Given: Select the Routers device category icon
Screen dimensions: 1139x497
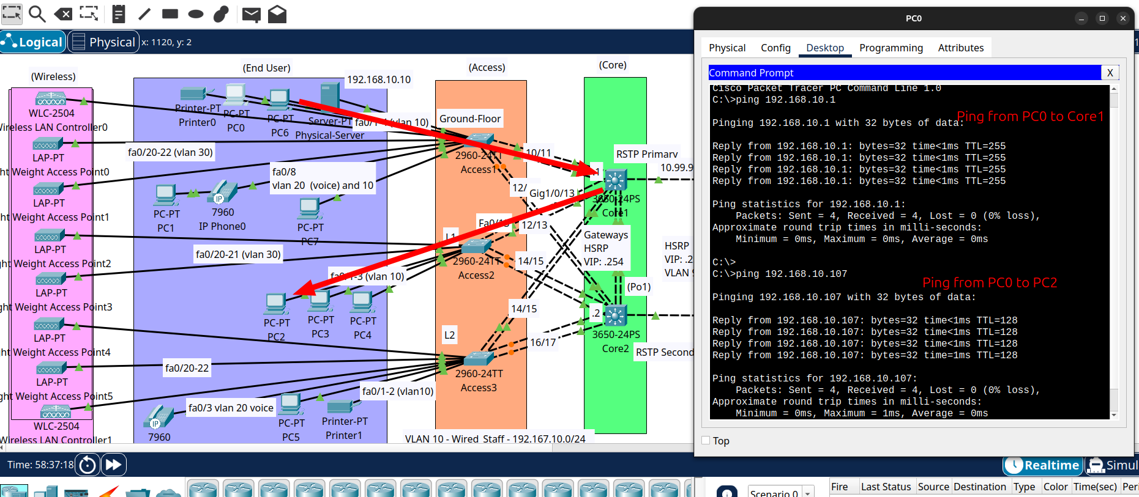Looking at the screenshot, I should 14,491.
